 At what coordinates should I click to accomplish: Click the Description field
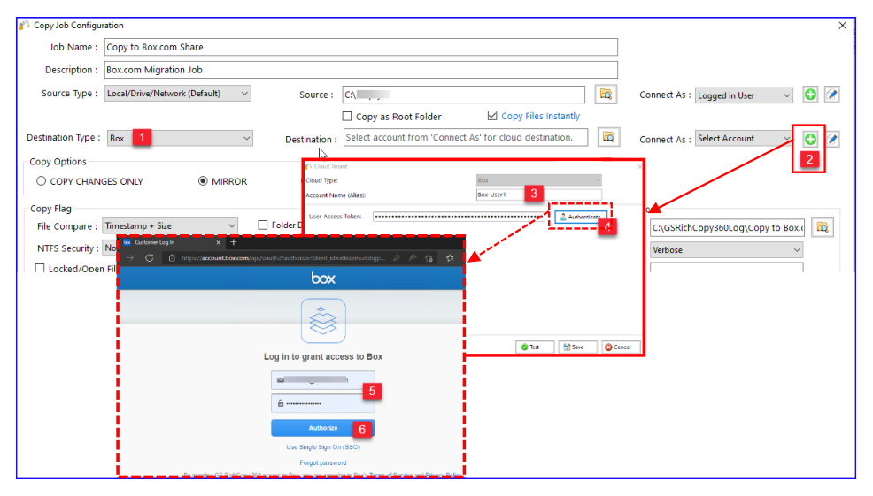point(360,70)
